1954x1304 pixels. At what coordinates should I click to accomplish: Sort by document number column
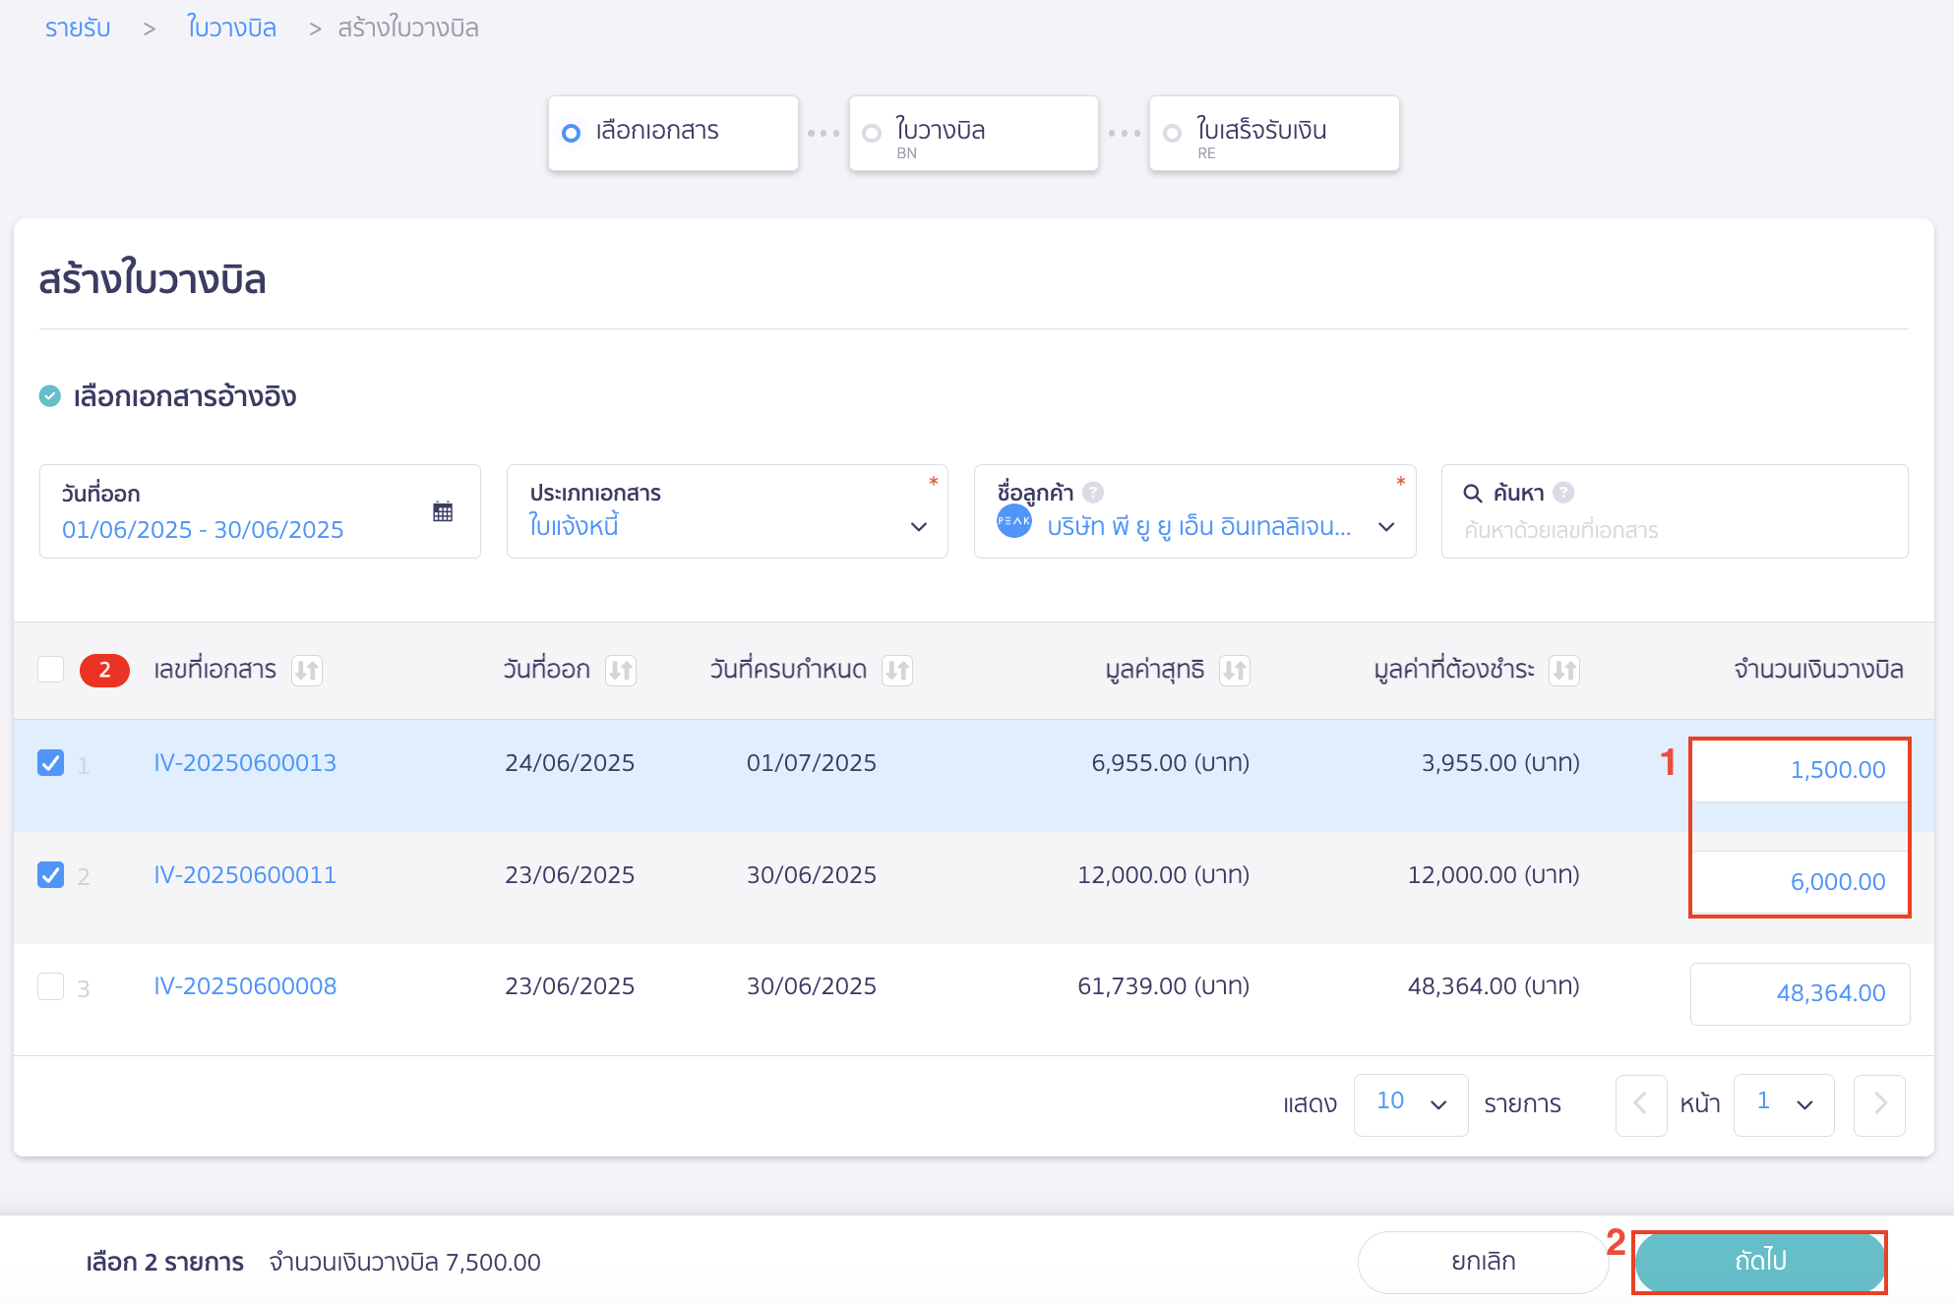click(x=307, y=671)
